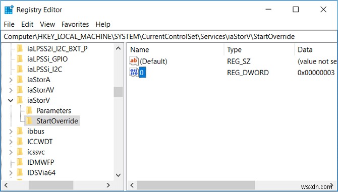Select the ibbus key
This screenshot has height=192, width=338.
pyautogui.click(x=36, y=132)
